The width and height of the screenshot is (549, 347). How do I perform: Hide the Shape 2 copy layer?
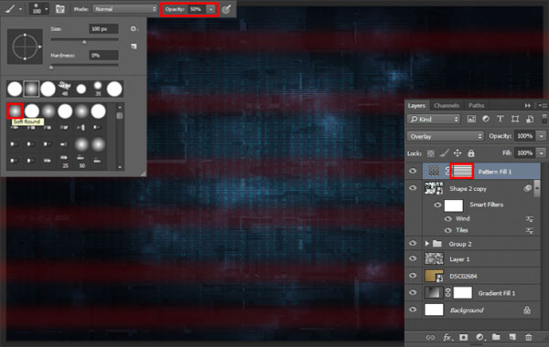pyautogui.click(x=413, y=188)
